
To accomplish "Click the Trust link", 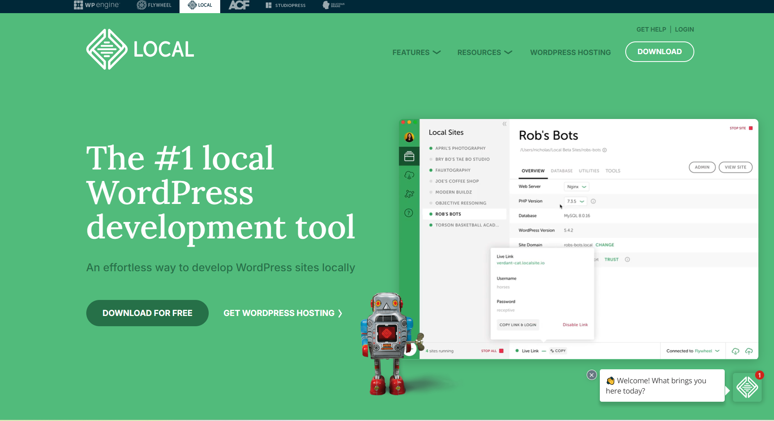I will 611,259.
